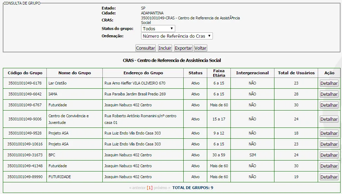Click the Código do Grupo column header
The width and height of the screenshot is (342, 194).
(25, 73)
